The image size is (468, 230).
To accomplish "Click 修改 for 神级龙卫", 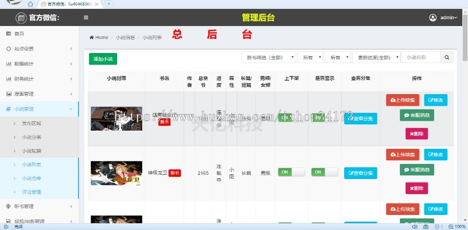I will click(x=436, y=155).
